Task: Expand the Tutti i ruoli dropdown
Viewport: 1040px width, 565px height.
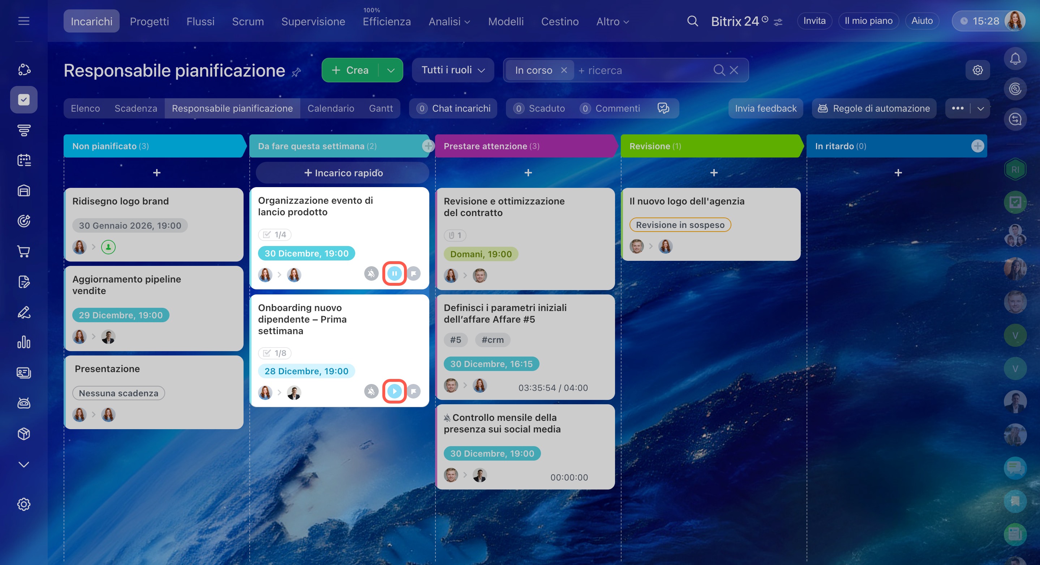Action: pyautogui.click(x=452, y=70)
